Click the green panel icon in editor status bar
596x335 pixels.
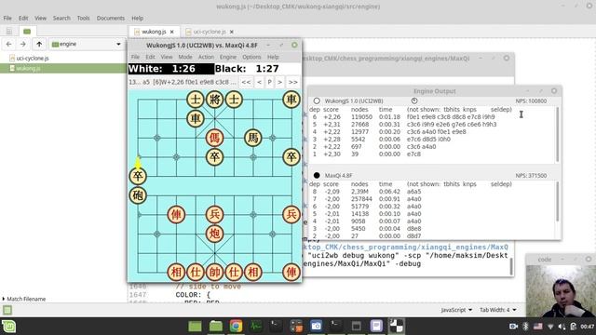click(x=7, y=310)
